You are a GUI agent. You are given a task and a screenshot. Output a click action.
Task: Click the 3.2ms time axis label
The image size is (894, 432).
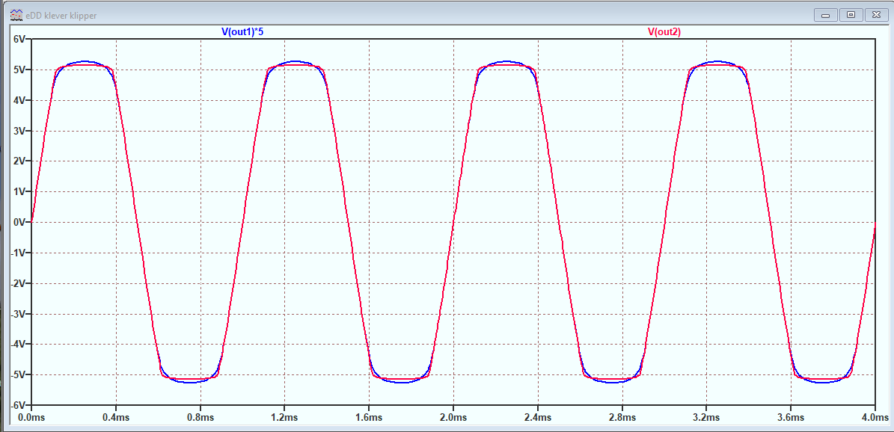click(x=707, y=418)
